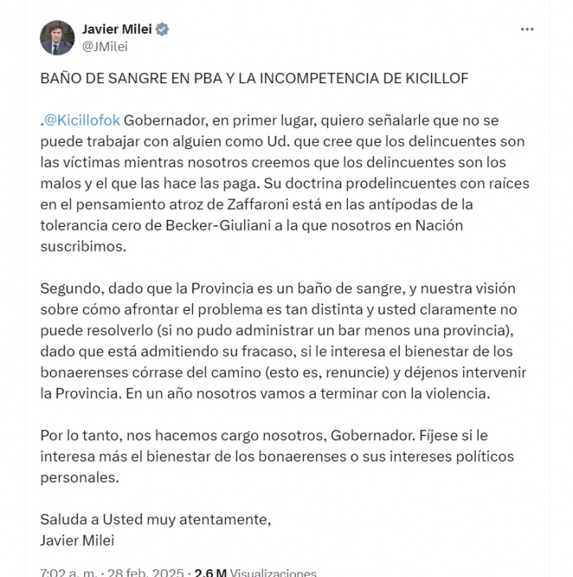
Task: Click the Visualizaciones label
Action: (x=273, y=572)
